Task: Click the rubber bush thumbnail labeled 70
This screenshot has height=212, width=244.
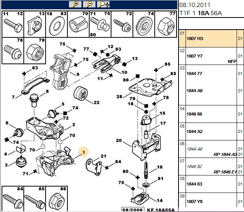Action: click(78, 24)
